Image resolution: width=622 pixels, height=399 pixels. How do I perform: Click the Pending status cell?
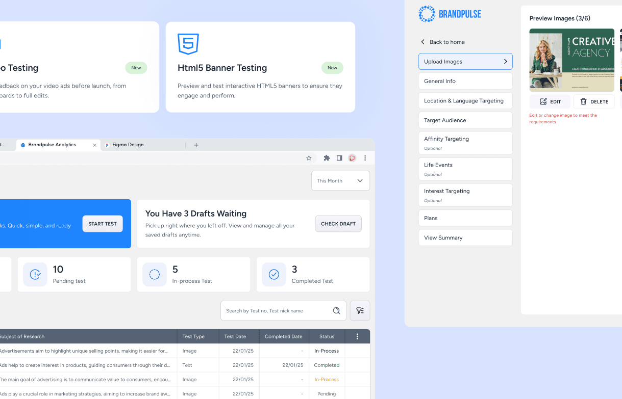[327, 394]
